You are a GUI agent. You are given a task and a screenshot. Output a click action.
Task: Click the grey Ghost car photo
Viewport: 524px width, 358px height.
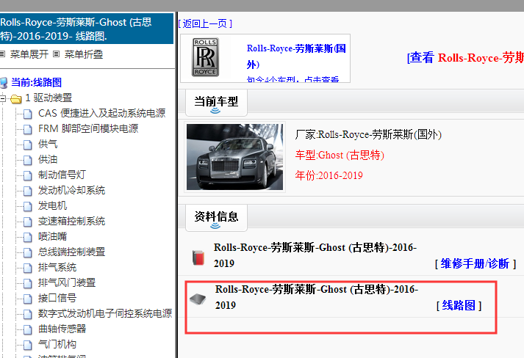tap(234, 157)
